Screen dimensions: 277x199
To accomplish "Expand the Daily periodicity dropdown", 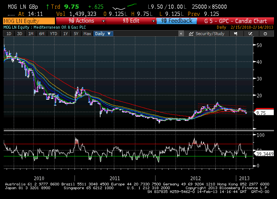I will point(103,34).
